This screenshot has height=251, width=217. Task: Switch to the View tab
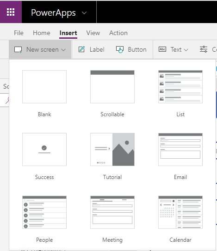click(93, 33)
